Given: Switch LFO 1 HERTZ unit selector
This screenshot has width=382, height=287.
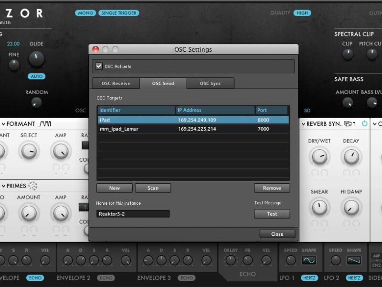Looking at the screenshot, I should tap(309, 278).
